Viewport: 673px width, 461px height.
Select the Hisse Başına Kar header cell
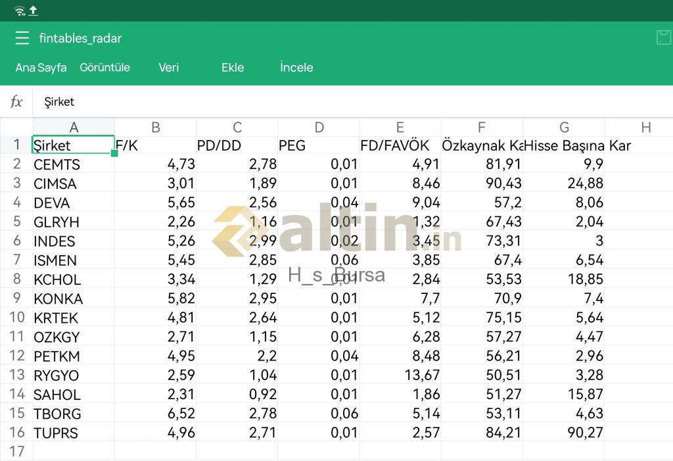point(563,145)
